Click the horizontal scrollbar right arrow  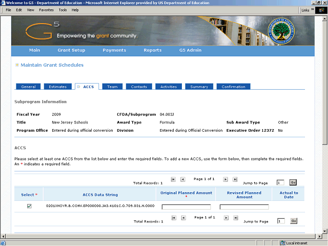(319, 236)
